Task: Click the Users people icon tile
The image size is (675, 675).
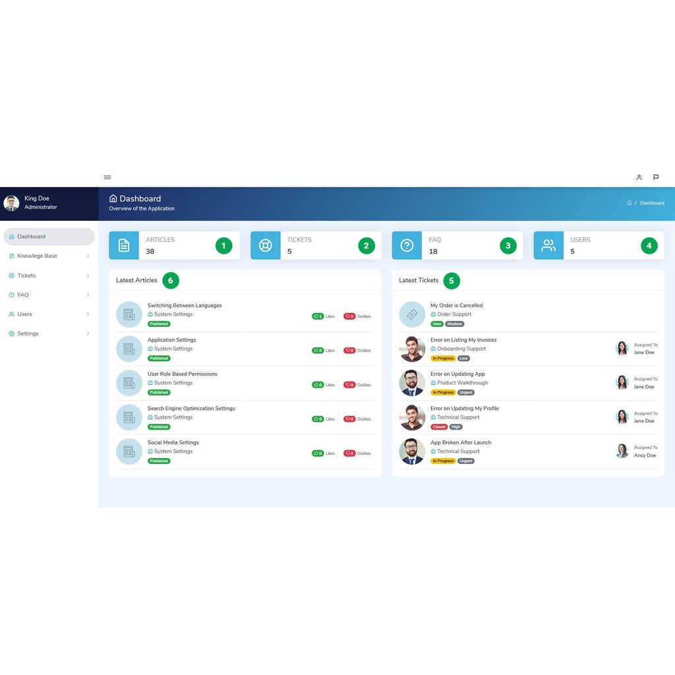Action: (x=548, y=245)
